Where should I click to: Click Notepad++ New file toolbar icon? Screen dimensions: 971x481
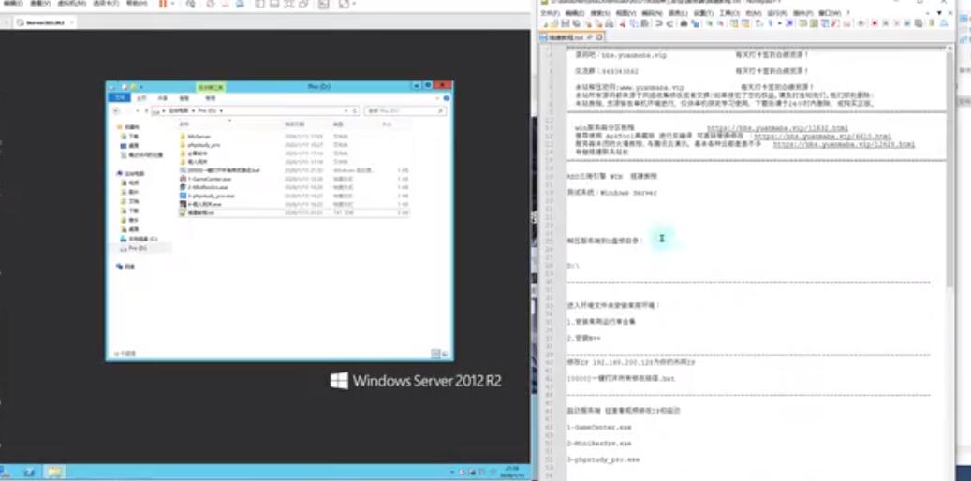click(547, 23)
